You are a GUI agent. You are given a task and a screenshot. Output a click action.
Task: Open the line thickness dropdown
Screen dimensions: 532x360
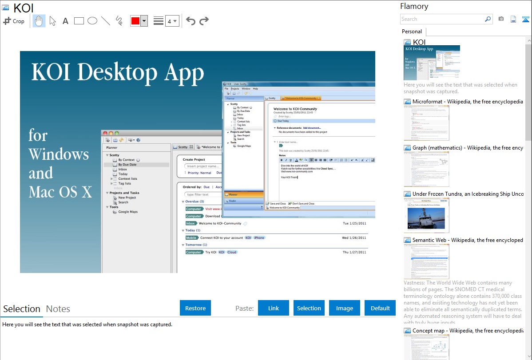[x=172, y=21]
